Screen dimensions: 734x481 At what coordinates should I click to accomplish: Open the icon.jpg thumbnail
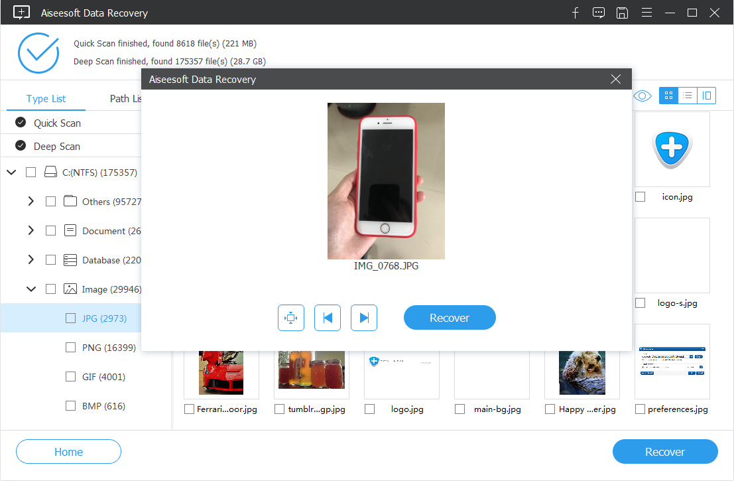point(672,149)
